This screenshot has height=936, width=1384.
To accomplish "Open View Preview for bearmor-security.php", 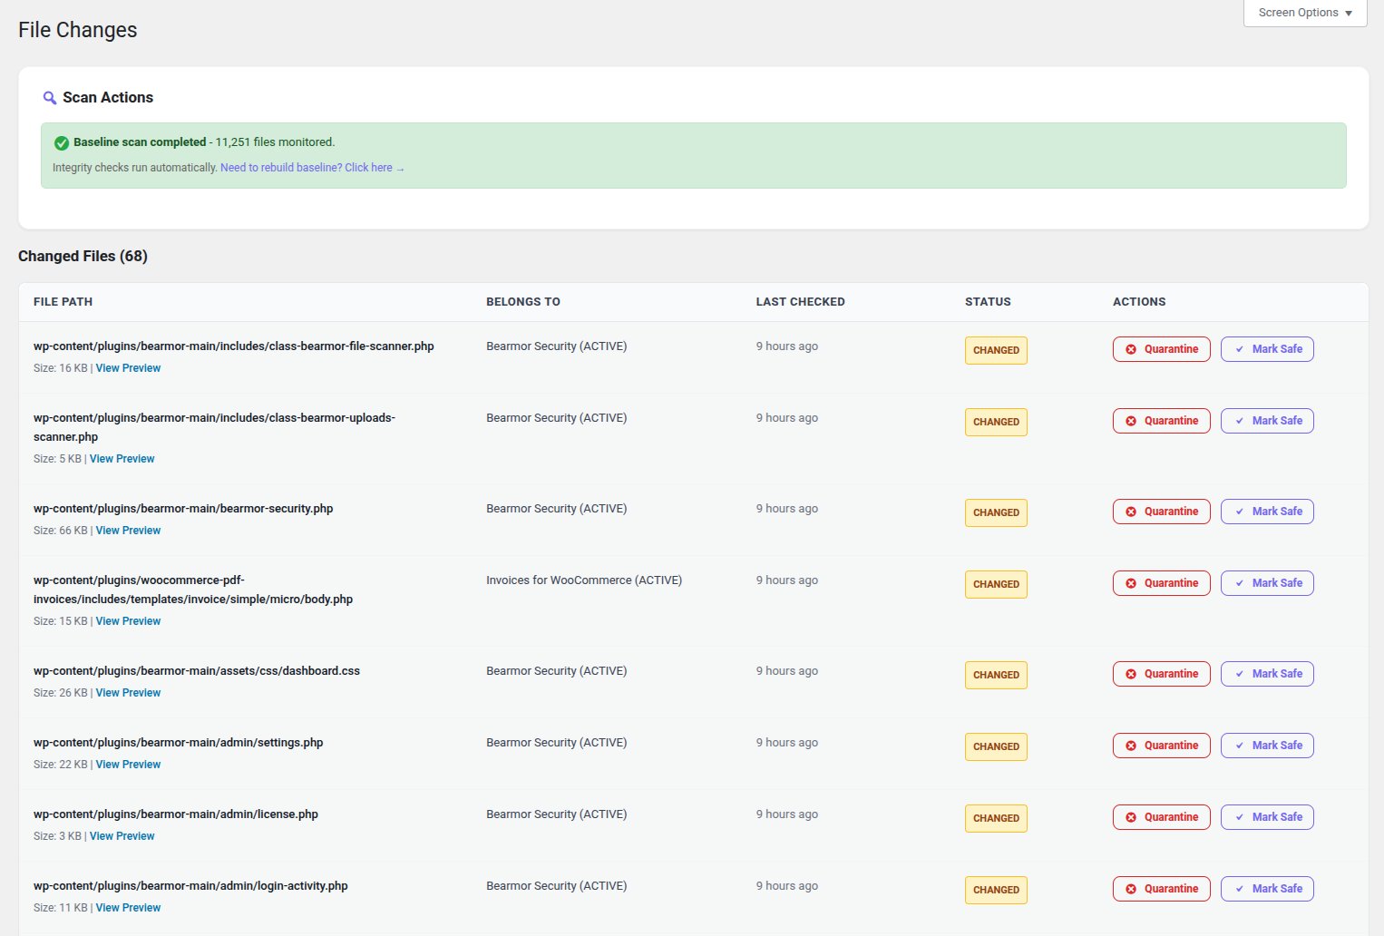I will point(128,530).
